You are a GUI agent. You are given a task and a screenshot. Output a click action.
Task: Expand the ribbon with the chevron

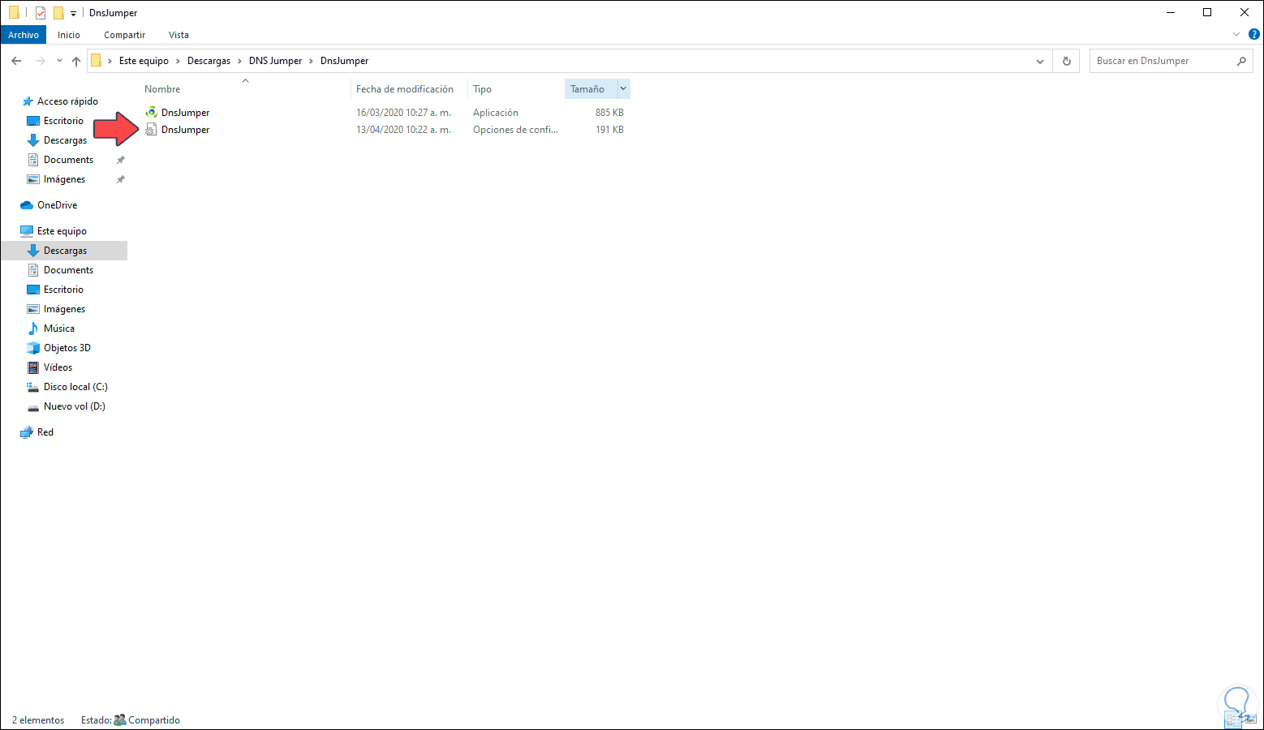point(1236,35)
